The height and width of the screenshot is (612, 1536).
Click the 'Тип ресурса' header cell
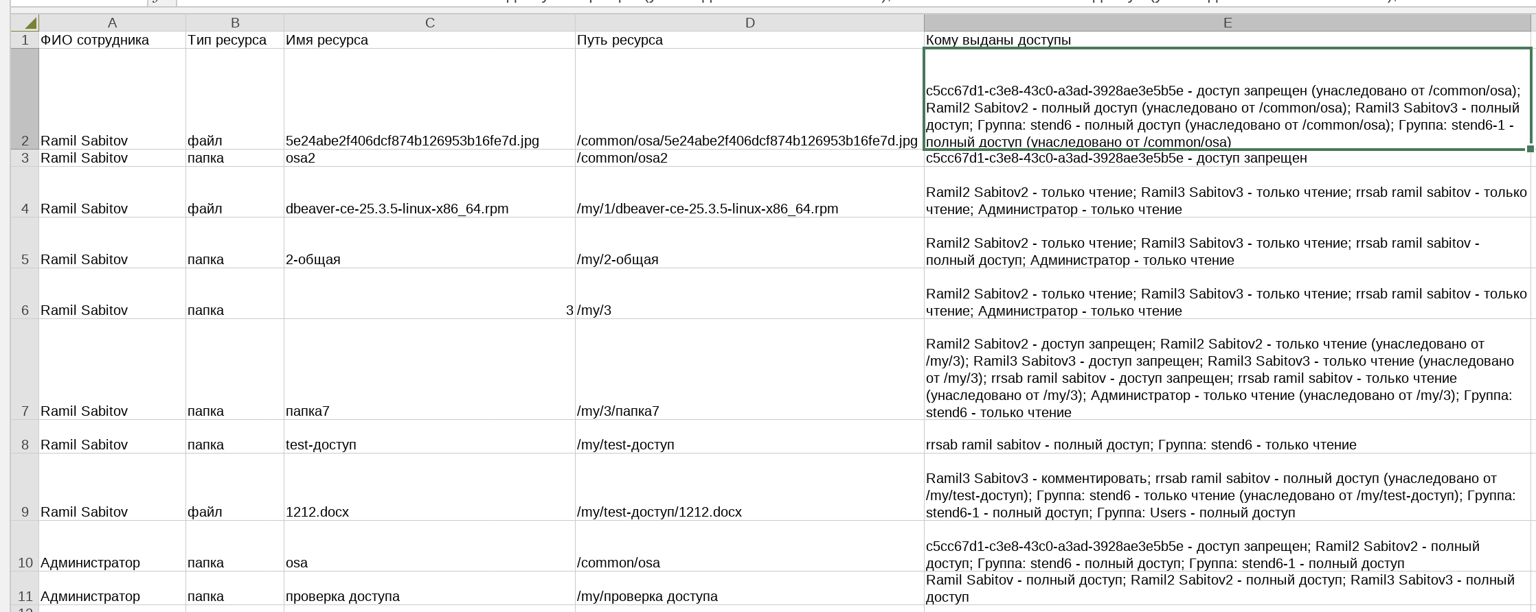235,40
